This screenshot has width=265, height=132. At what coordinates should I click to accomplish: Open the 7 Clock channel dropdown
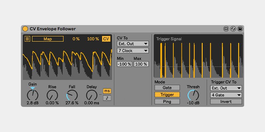coord(133,50)
